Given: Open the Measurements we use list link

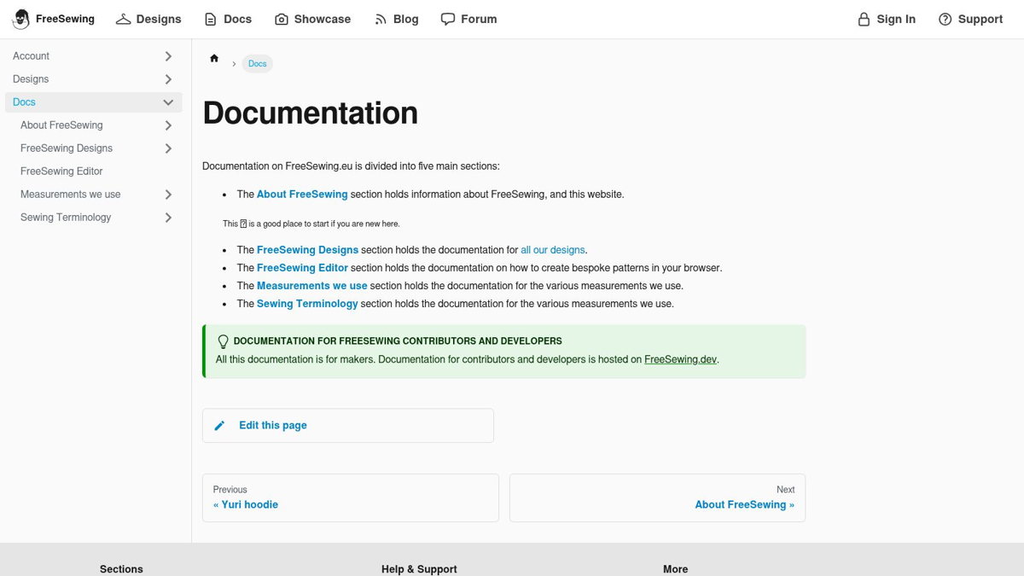Looking at the screenshot, I should coord(312,286).
